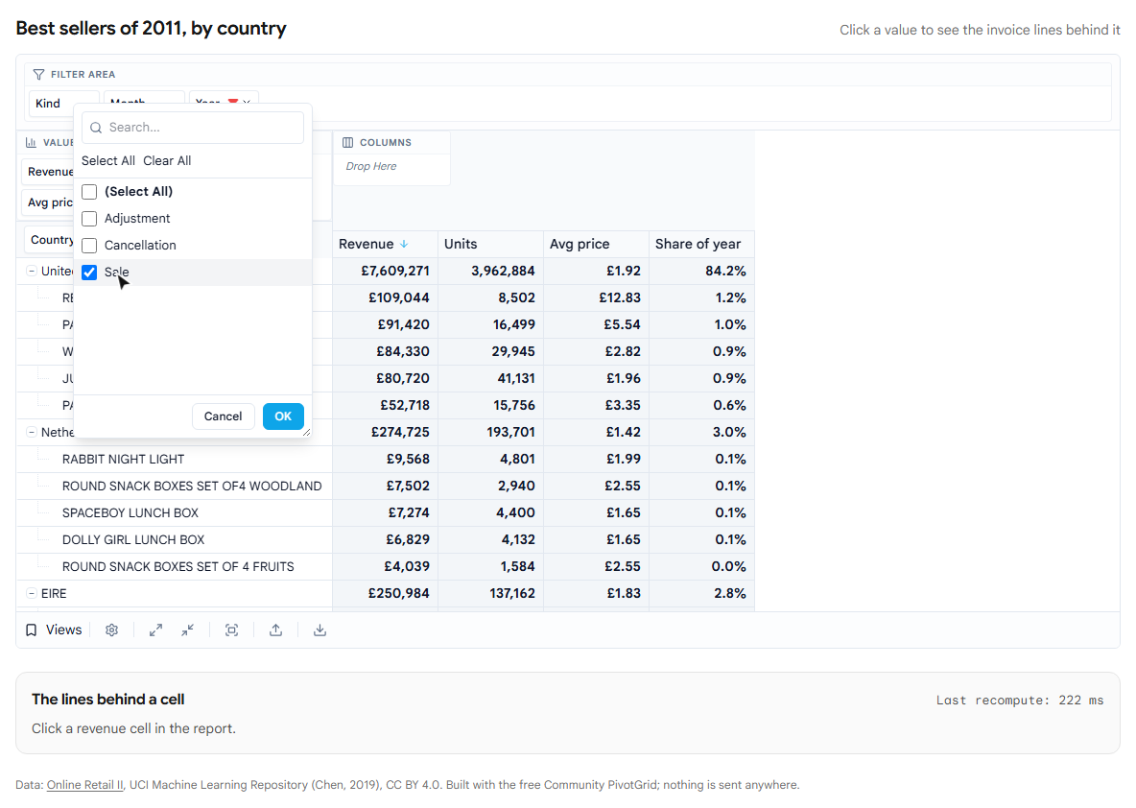1136x808 pixels.
Task: Collapse the EIRE row group
Action: 32,593
